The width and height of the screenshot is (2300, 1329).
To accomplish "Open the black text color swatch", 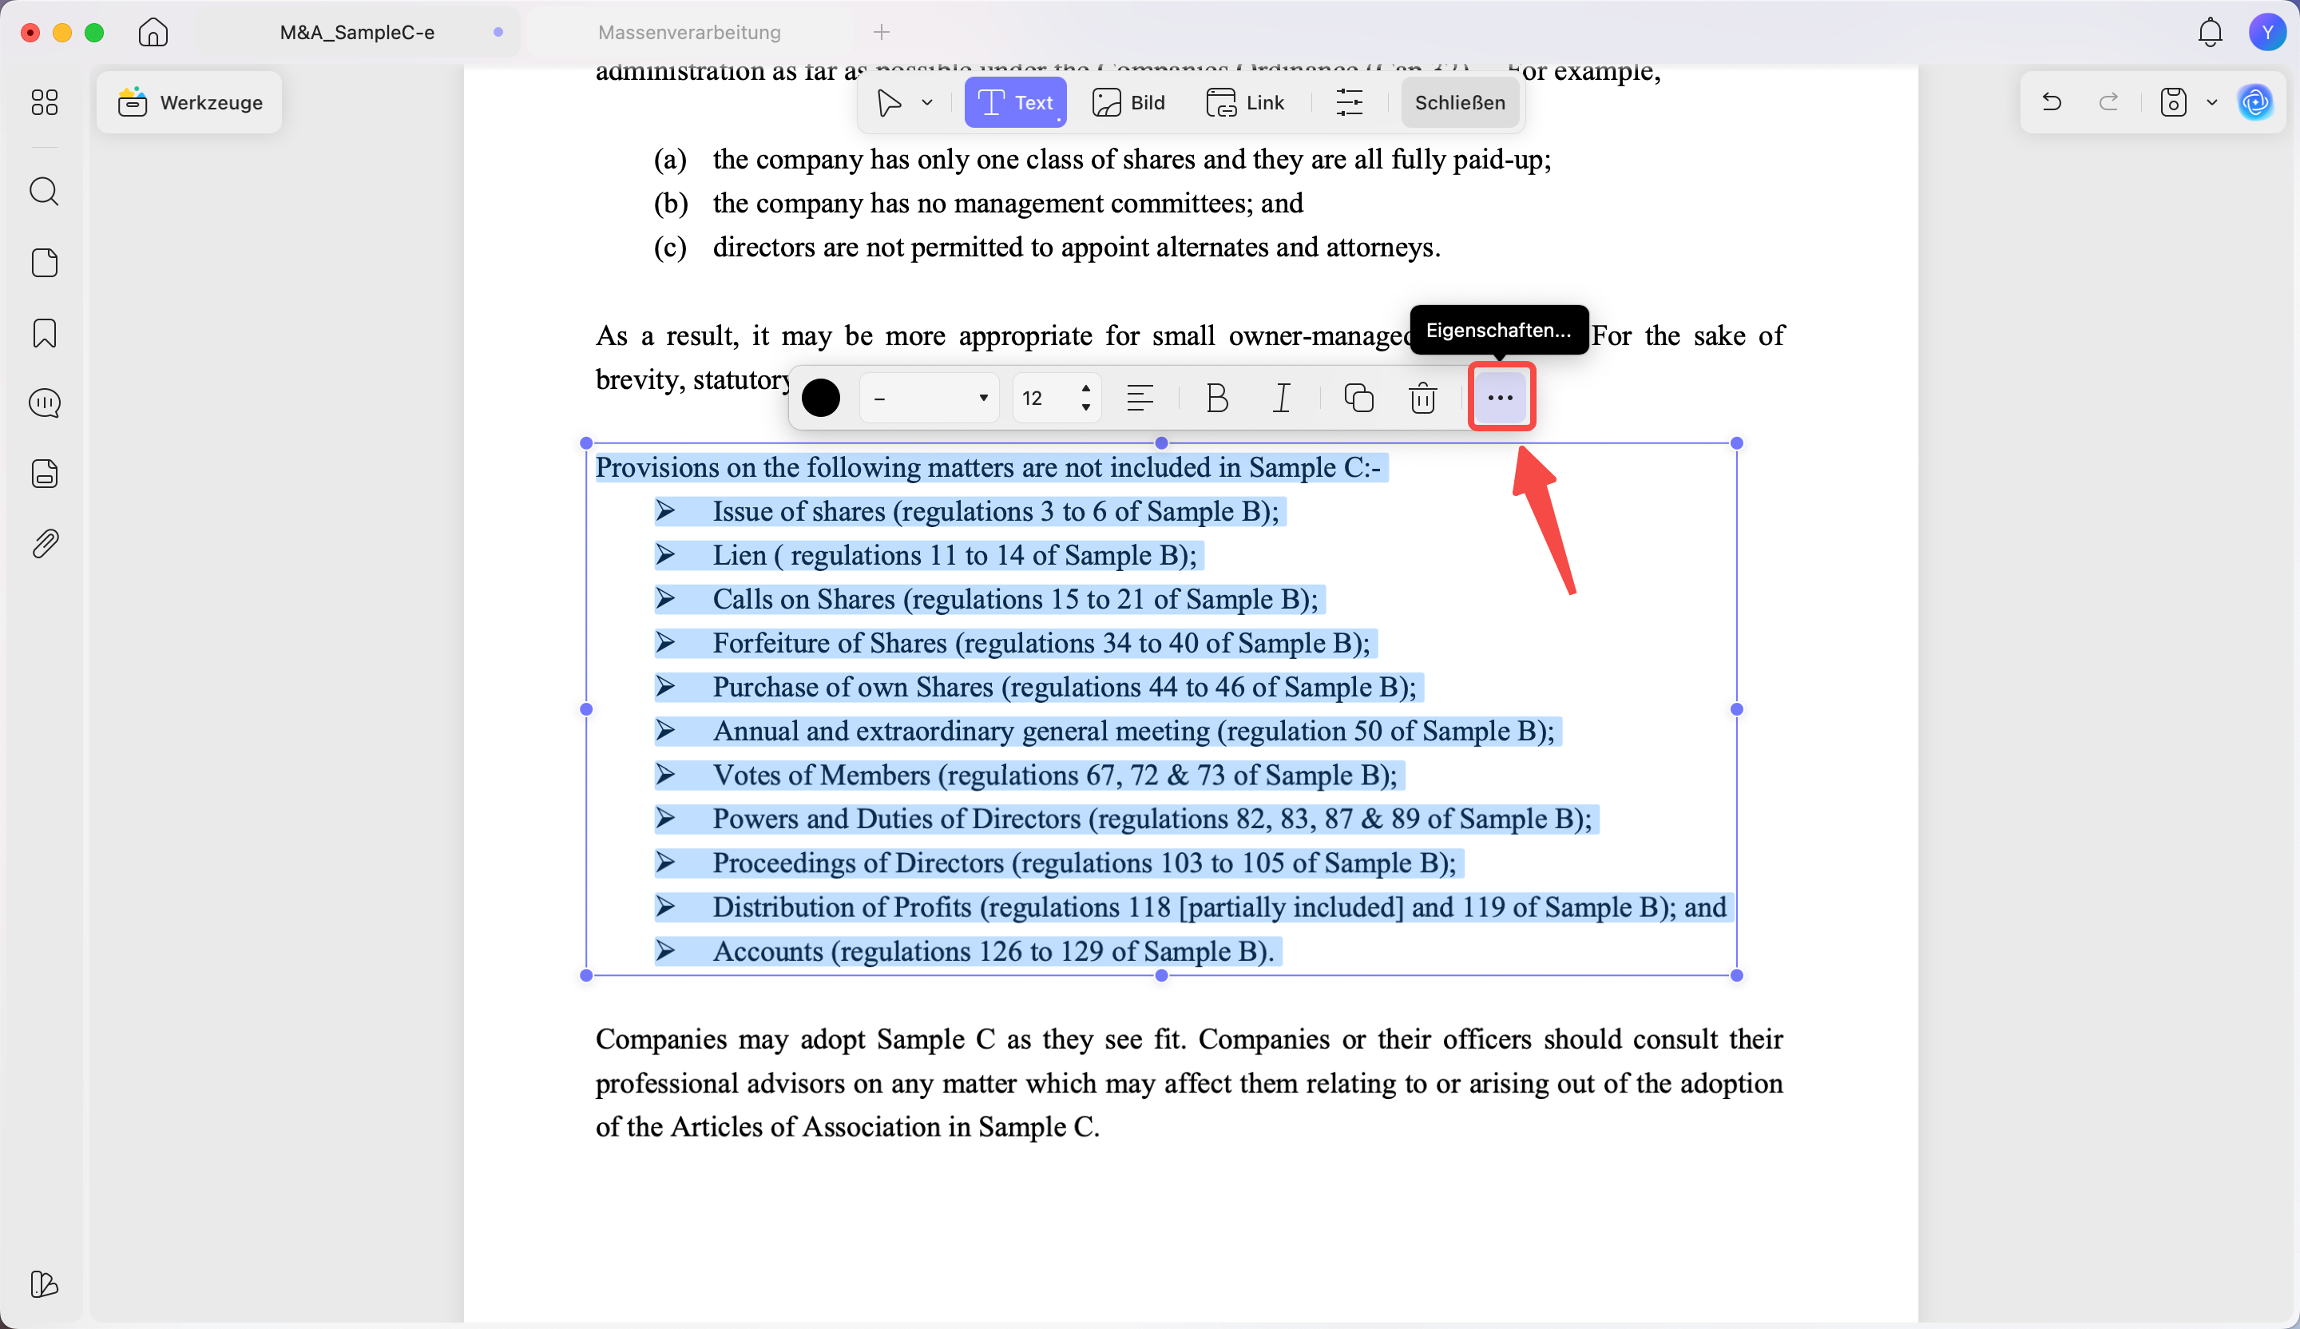I will [820, 398].
